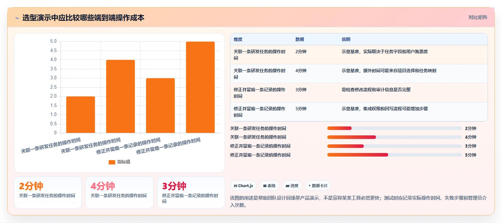Click the progress bar labeled 4分钟
This screenshot has height=223, width=502.
point(395,137)
